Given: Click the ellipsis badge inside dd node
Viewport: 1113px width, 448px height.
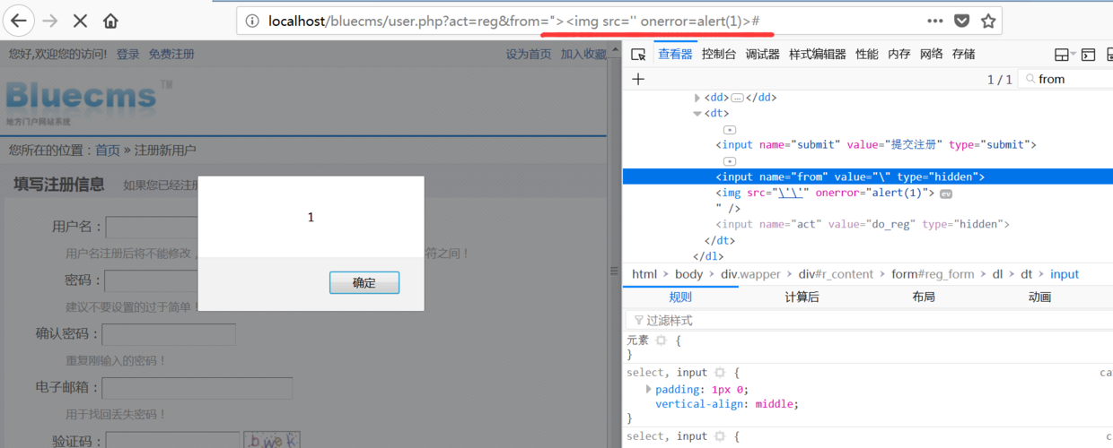Looking at the screenshot, I should [x=737, y=98].
